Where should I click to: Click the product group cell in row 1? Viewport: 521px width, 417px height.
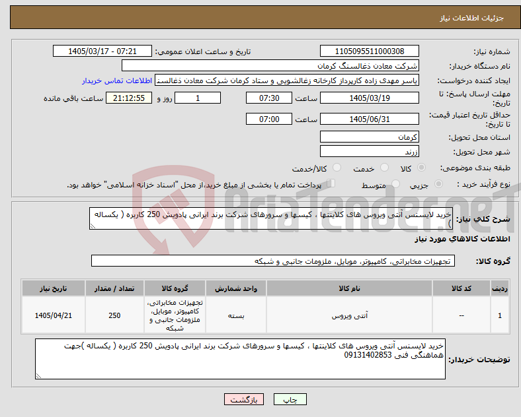175,315
